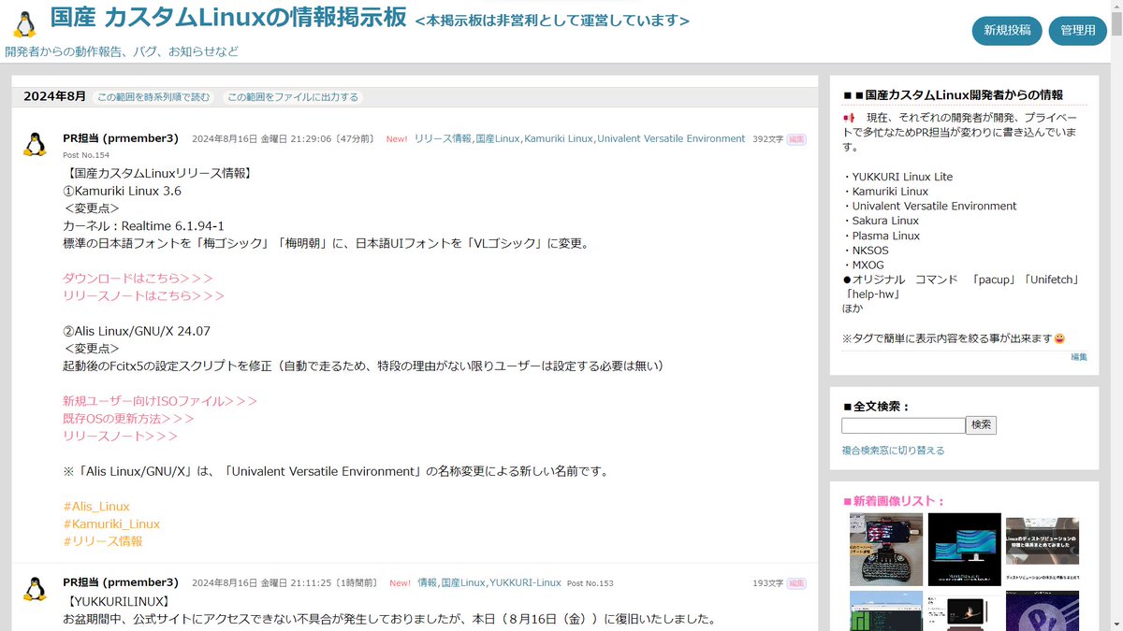Click ・YUKKURI Linux Lite in sidebar list
This screenshot has width=1123, height=631.
point(897,177)
